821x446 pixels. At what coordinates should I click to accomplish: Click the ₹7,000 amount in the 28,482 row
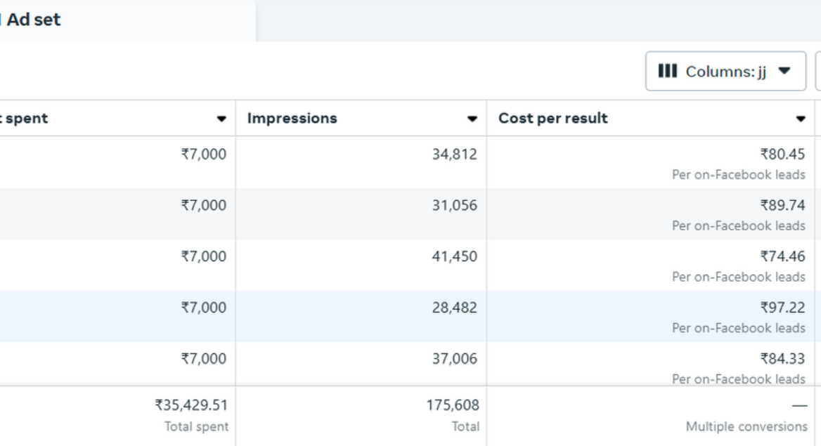[204, 307]
